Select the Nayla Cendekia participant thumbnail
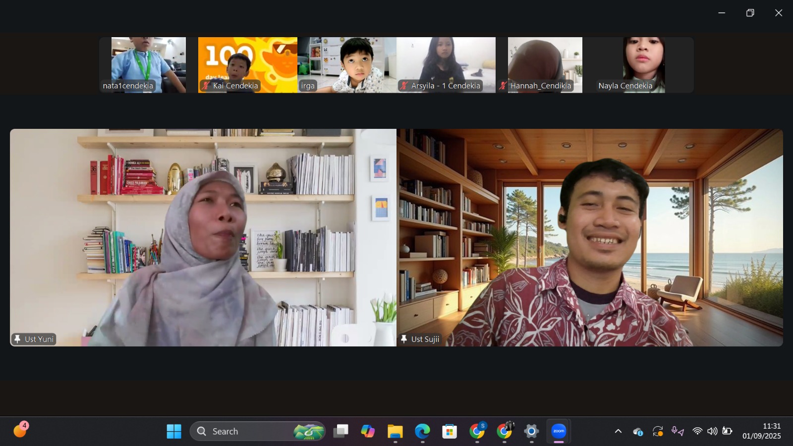This screenshot has height=446, width=793. 644,64
